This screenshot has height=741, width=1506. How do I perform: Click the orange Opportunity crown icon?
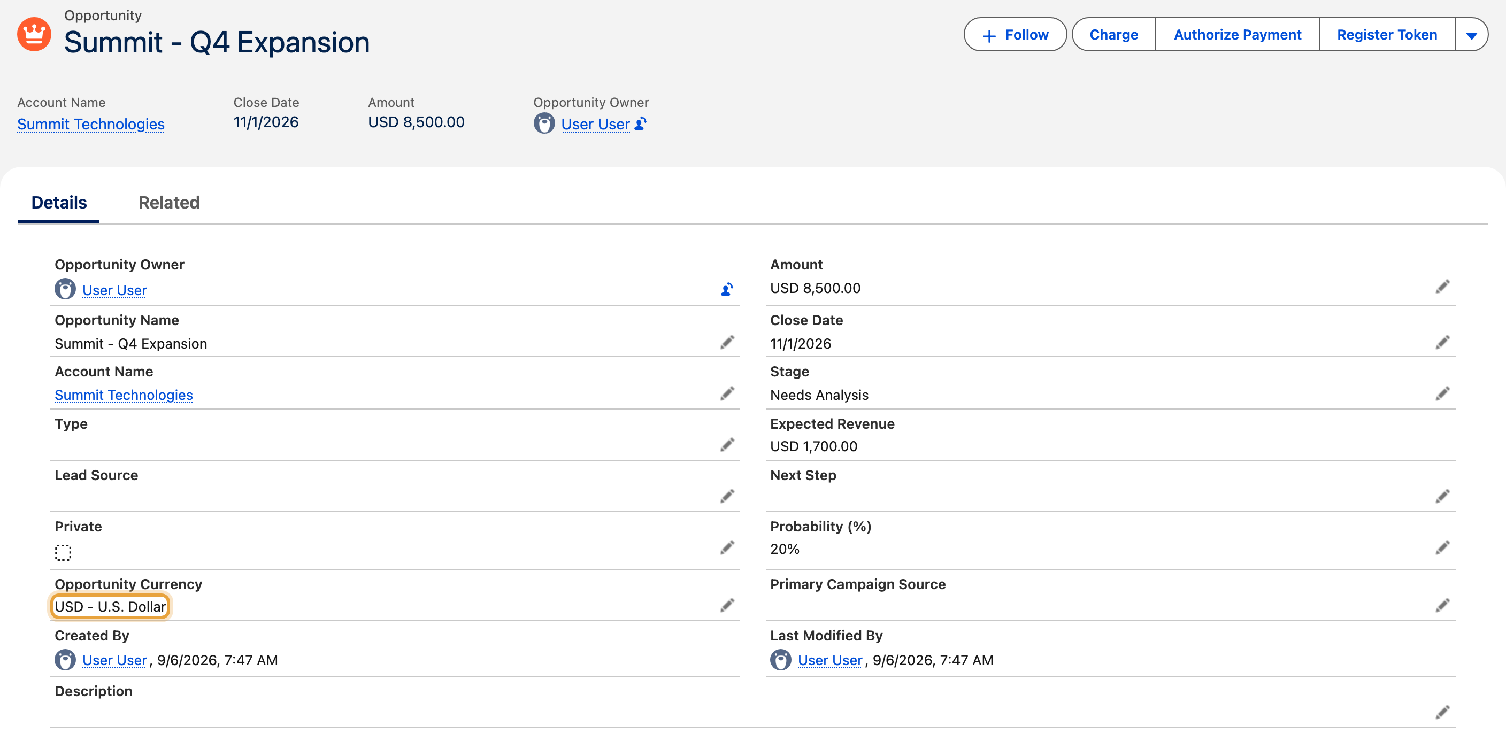tap(34, 34)
